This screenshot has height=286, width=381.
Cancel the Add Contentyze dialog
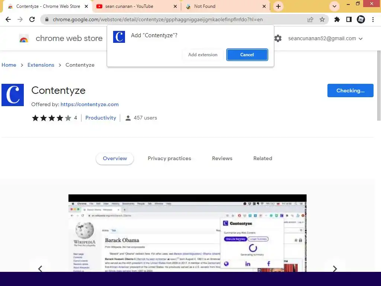(x=247, y=55)
